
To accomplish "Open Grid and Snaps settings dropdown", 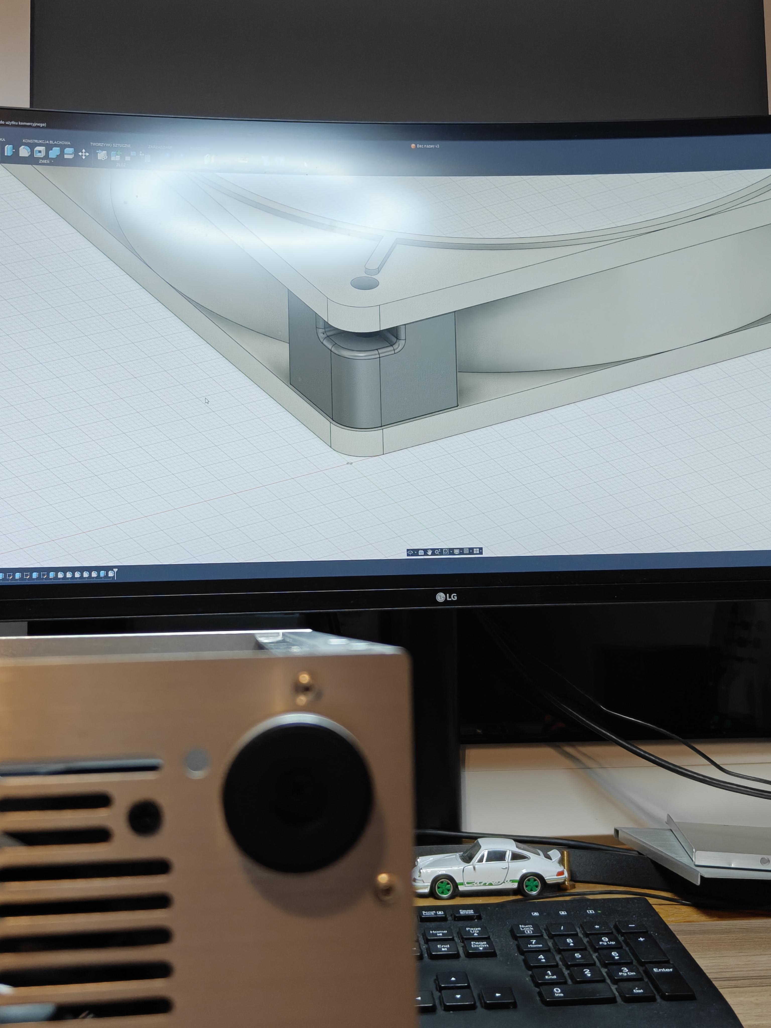I will pyautogui.click(x=467, y=551).
